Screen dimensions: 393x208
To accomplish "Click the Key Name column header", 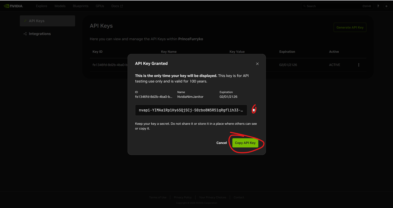I will pyautogui.click(x=169, y=52).
